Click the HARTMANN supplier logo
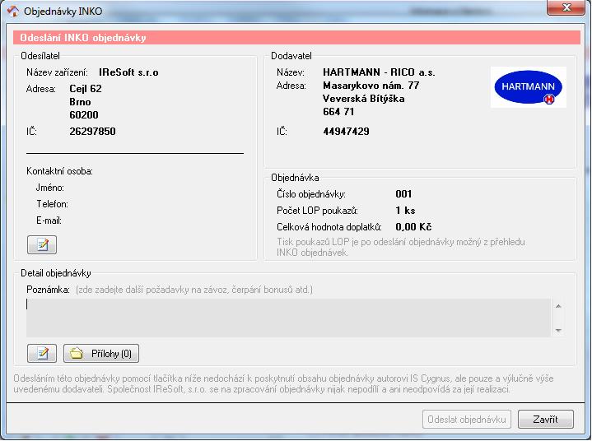This screenshot has width=592, height=441. 529,87
